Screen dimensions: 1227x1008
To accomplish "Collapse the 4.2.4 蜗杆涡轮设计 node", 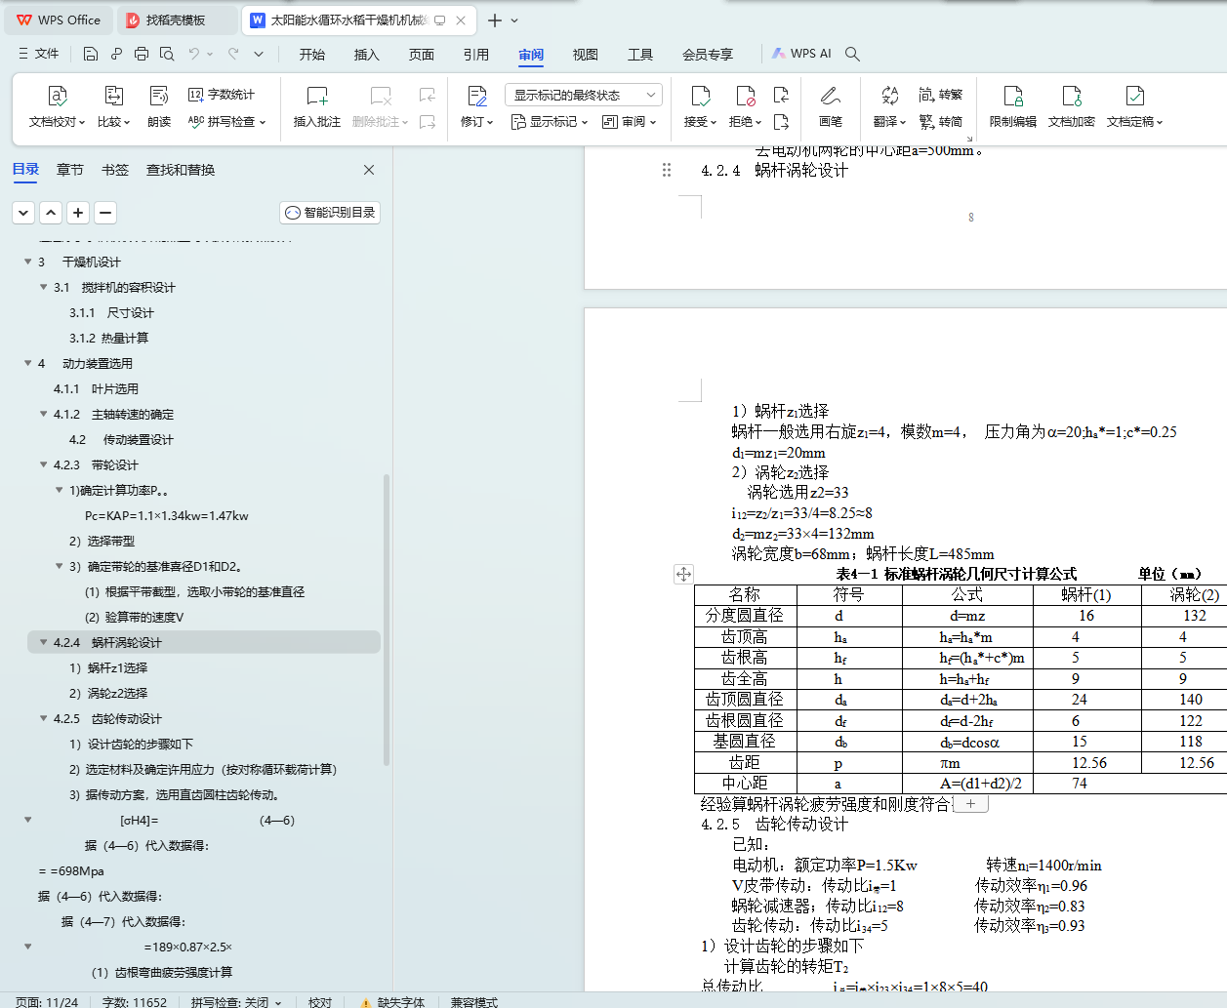I will click(x=44, y=642).
